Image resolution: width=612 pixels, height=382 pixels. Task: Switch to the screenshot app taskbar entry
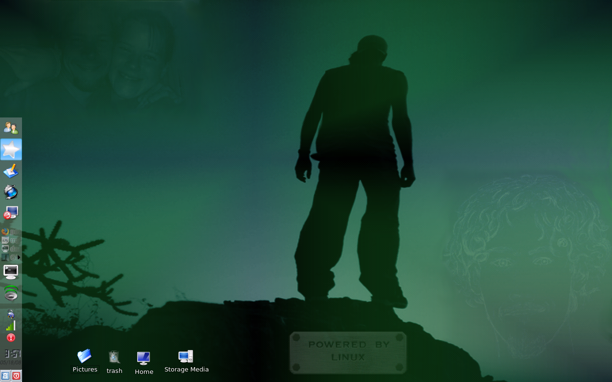click(x=11, y=240)
